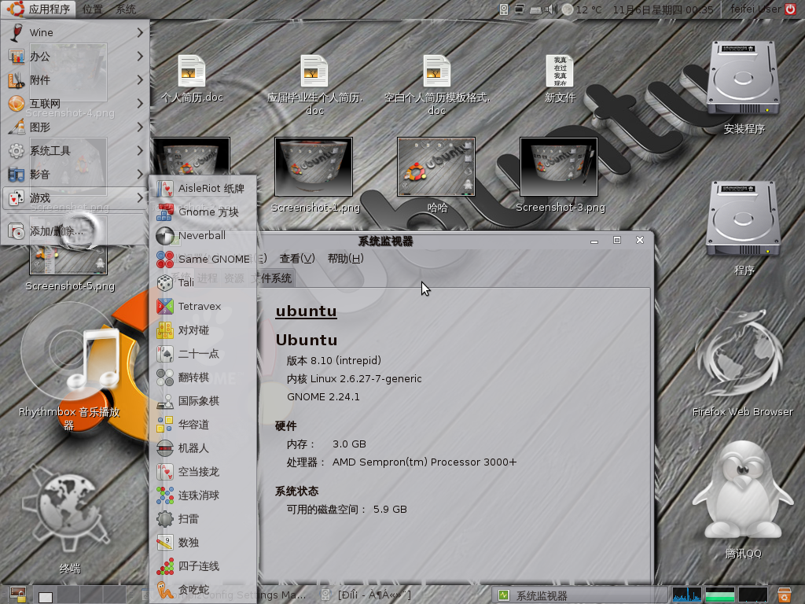Expand the 系统工具 submenu

coord(75,150)
